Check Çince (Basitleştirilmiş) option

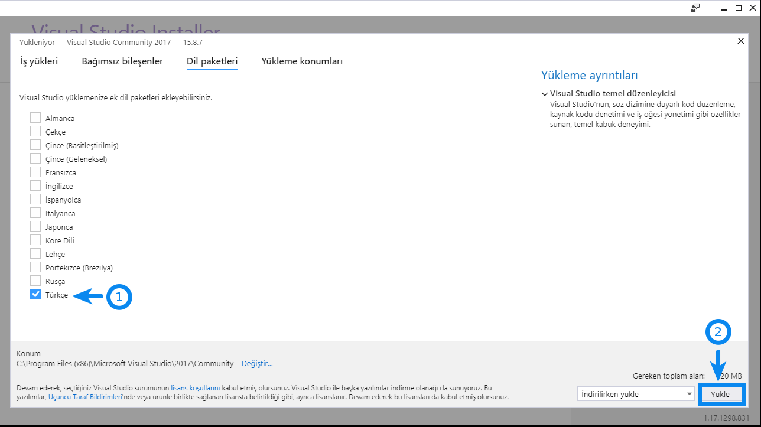click(x=35, y=145)
